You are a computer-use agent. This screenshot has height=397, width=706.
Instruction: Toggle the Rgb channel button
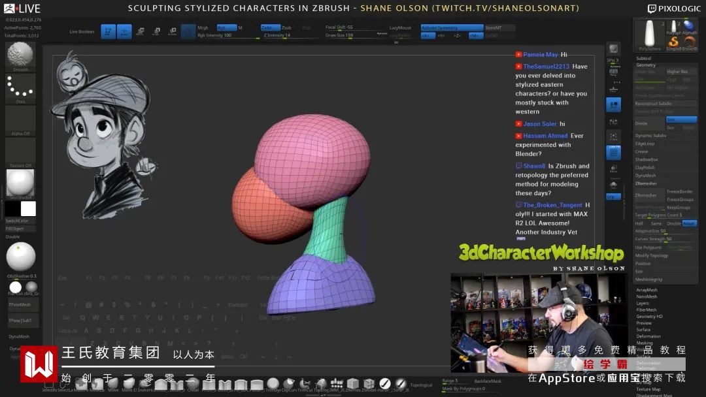(x=226, y=28)
